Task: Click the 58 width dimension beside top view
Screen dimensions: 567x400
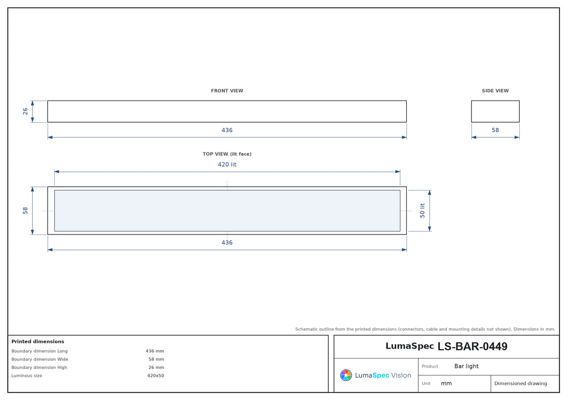Action: point(26,210)
